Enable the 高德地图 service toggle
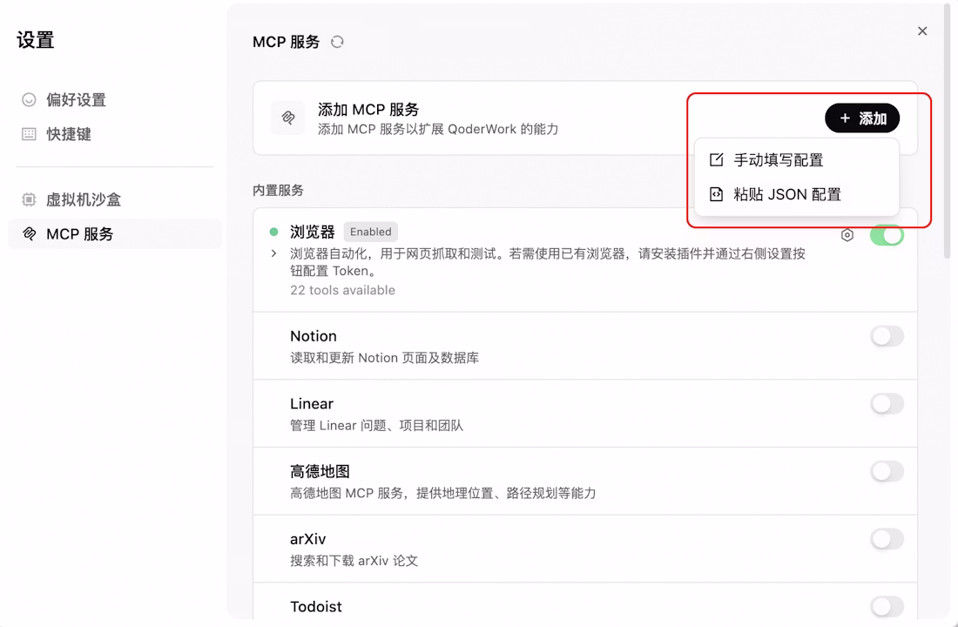 [887, 472]
